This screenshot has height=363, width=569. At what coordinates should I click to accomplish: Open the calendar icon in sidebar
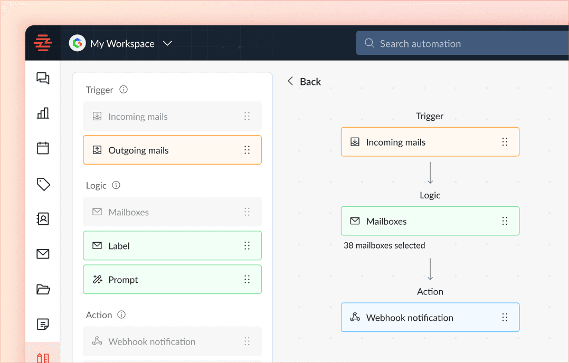(43, 148)
